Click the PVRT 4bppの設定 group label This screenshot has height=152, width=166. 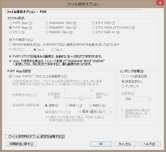point(19,71)
